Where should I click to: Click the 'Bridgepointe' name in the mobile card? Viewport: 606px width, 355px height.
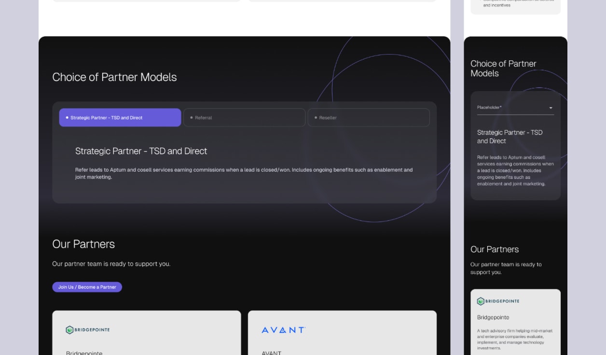493,317
